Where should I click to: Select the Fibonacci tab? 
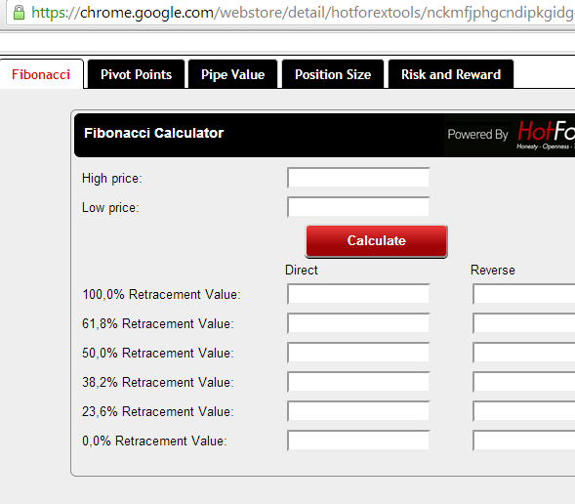click(41, 74)
